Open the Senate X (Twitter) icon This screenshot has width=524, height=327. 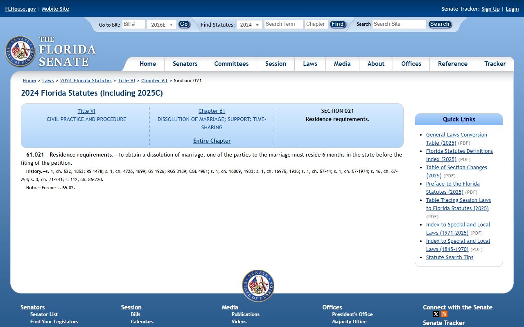(x=436, y=314)
